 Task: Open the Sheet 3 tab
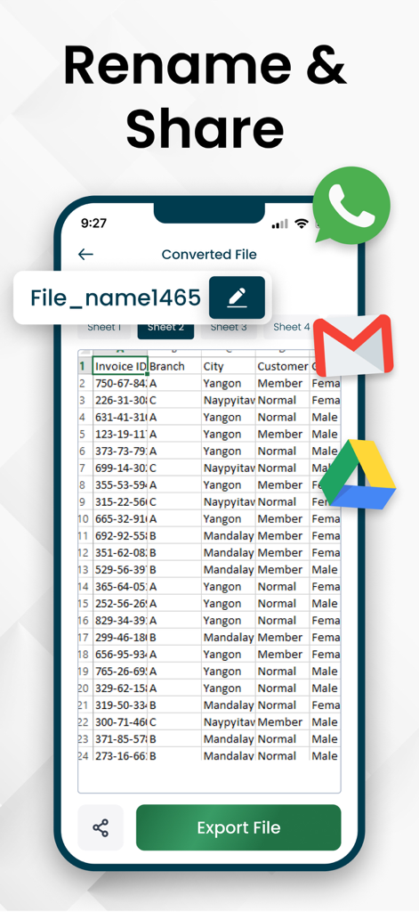coord(229,328)
